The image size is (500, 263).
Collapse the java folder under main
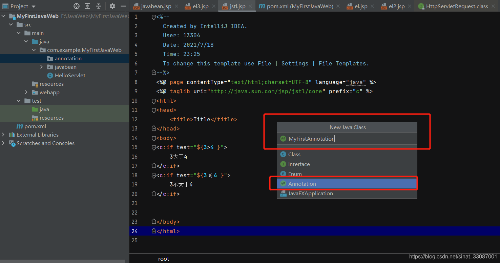[x=26, y=41]
